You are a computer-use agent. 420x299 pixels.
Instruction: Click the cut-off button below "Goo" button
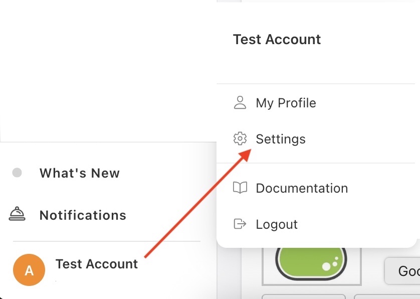pos(387,296)
